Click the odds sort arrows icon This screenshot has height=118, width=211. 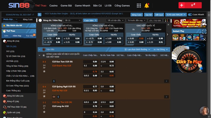coord(166,20)
